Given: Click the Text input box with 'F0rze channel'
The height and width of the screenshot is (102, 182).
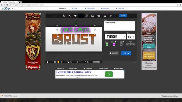Looking at the screenshot, I should (x=119, y=26).
